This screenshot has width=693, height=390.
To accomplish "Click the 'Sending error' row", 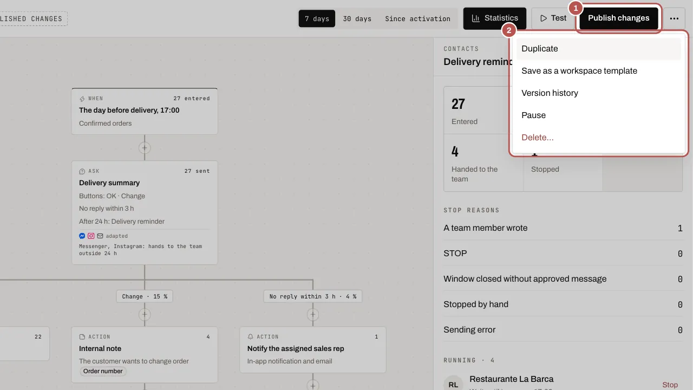I will 563,330.
